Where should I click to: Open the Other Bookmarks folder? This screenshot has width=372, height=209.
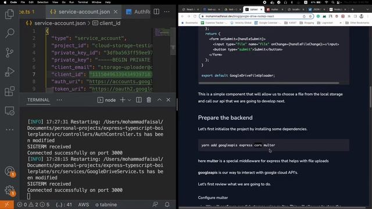pyautogui.click(x=357, y=23)
